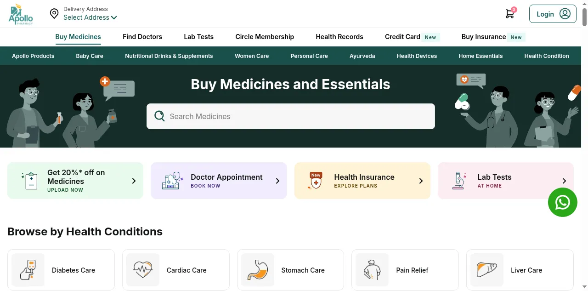Click the Cardiac Care heart icon
Viewport: 588px width, 291px height.
[x=142, y=270]
